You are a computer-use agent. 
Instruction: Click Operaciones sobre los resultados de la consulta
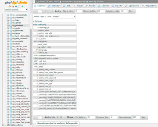tap(57, 123)
